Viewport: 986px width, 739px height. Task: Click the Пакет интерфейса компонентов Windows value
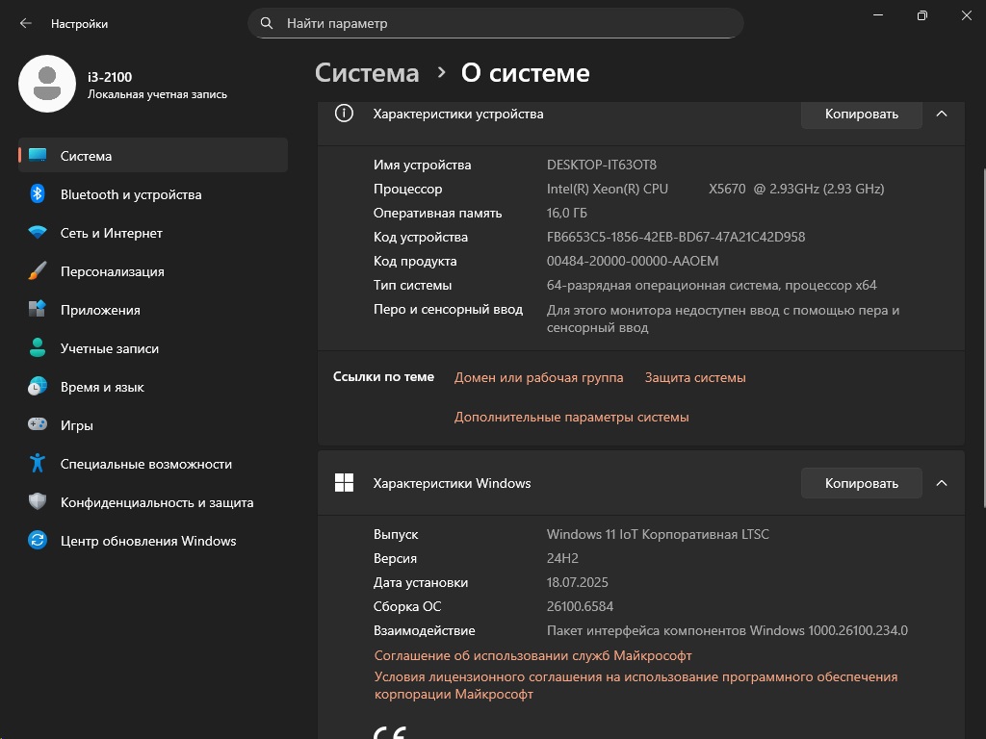click(x=727, y=630)
